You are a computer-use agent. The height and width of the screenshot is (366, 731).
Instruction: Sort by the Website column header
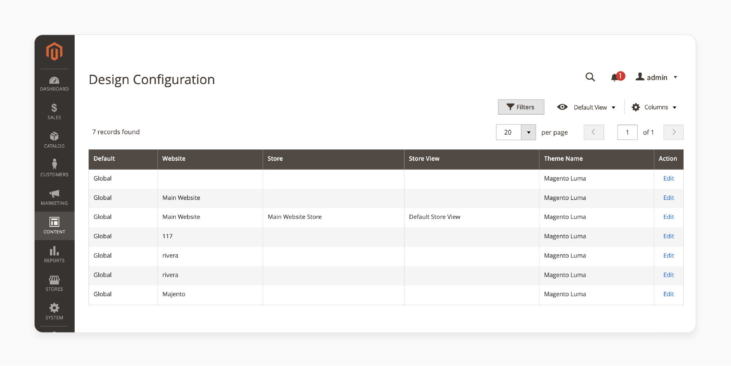coord(210,159)
